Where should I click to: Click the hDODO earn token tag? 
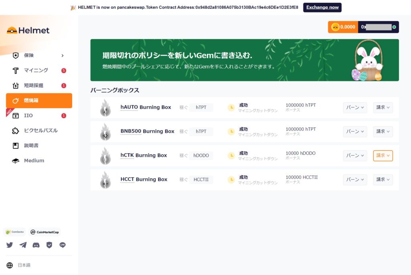click(201, 156)
